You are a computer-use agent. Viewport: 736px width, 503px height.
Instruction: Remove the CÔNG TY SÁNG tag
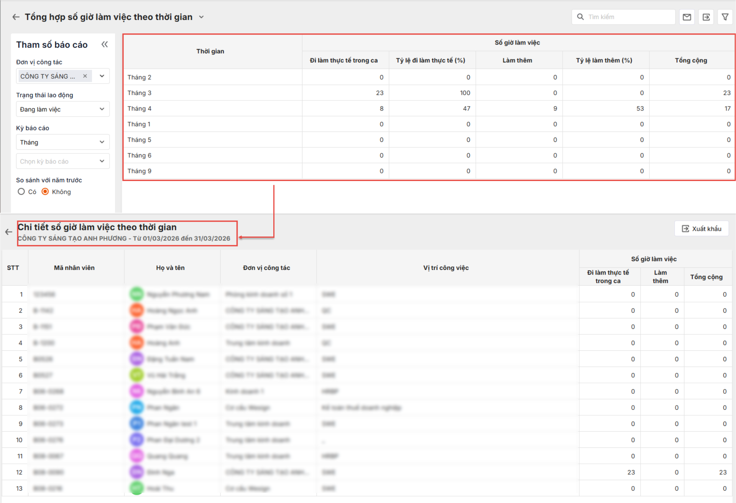coord(85,76)
